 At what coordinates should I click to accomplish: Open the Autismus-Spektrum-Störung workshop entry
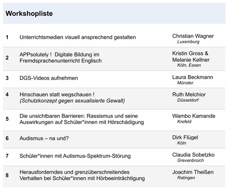pos(75,156)
